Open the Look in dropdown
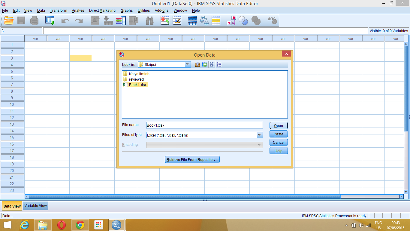Image resolution: width=410 pixels, height=231 pixels. [x=188, y=64]
